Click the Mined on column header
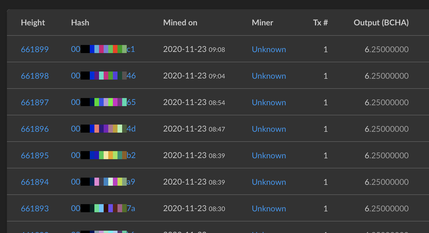Image resolution: width=429 pixels, height=233 pixels. (180, 23)
